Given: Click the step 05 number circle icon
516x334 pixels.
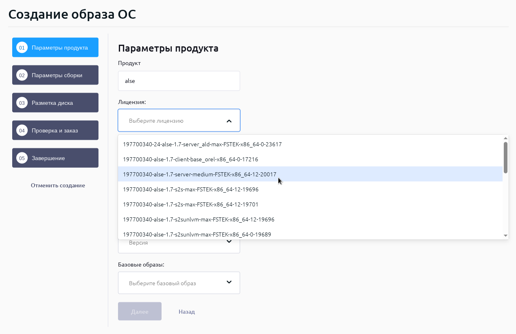Looking at the screenshot, I should tap(22, 158).
